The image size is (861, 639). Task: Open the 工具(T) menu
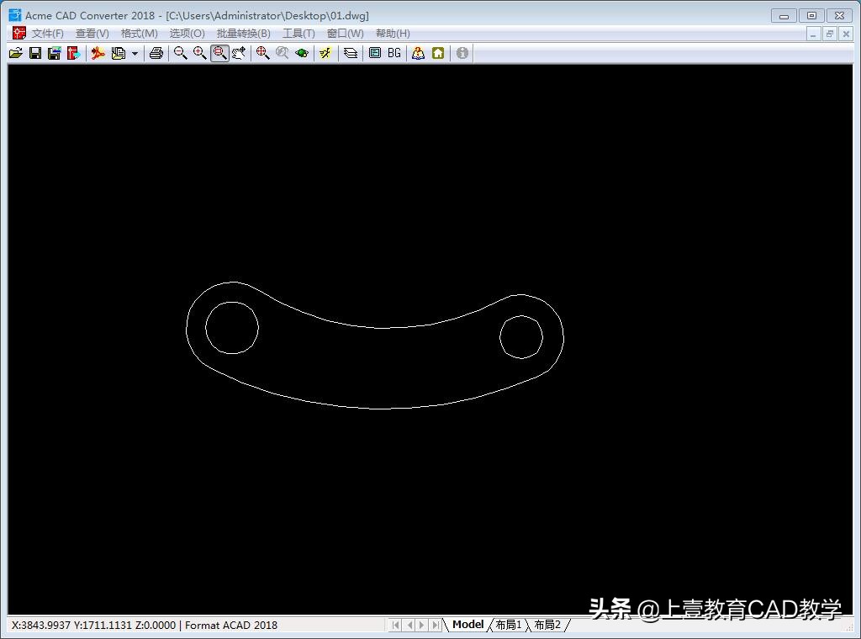click(298, 34)
